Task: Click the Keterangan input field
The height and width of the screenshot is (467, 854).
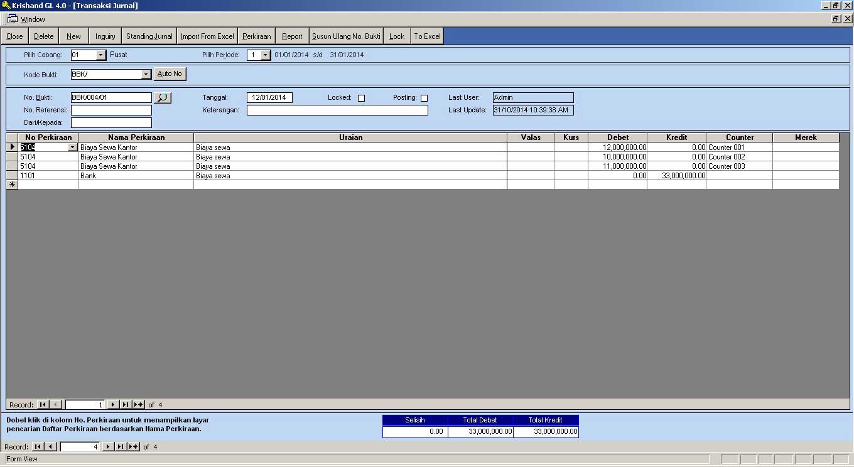Action: click(337, 110)
